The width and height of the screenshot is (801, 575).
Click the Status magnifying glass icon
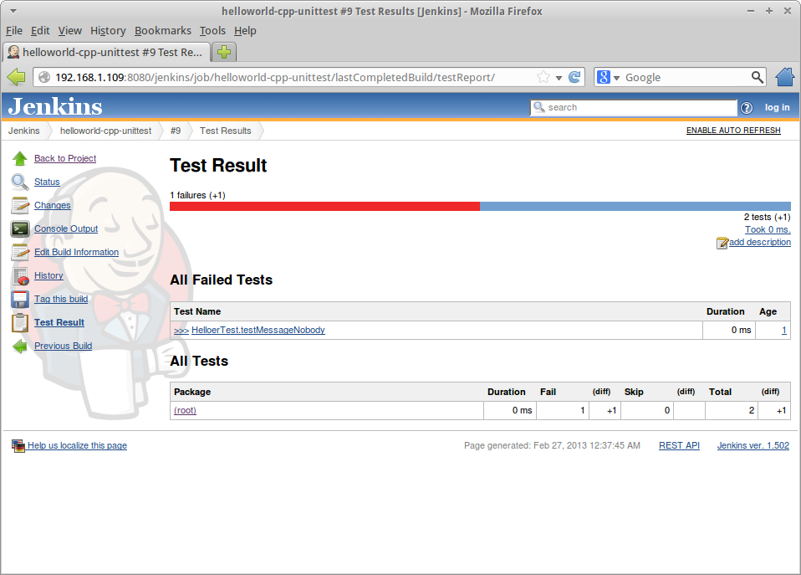click(20, 182)
